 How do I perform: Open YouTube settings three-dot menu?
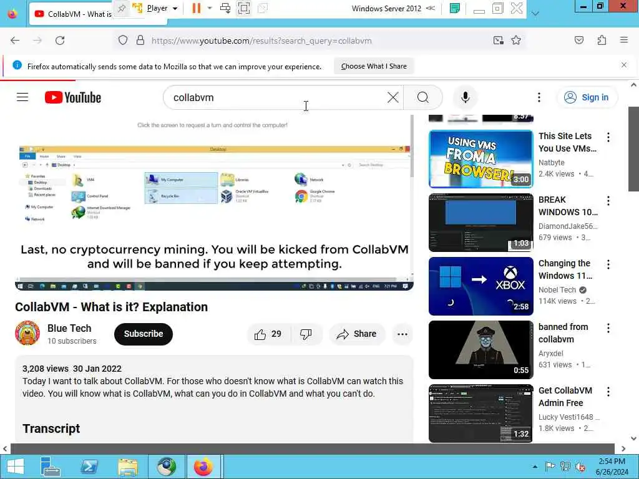click(x=539, y=97)
